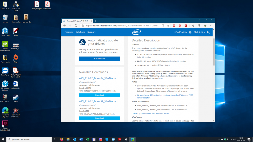Open My Intel account menu
The width and height of the screenshot is (253, 142).
pos(199,32)
